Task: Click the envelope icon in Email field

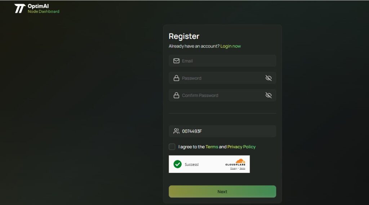Action: pyautogui.click(x=176, y=61)
